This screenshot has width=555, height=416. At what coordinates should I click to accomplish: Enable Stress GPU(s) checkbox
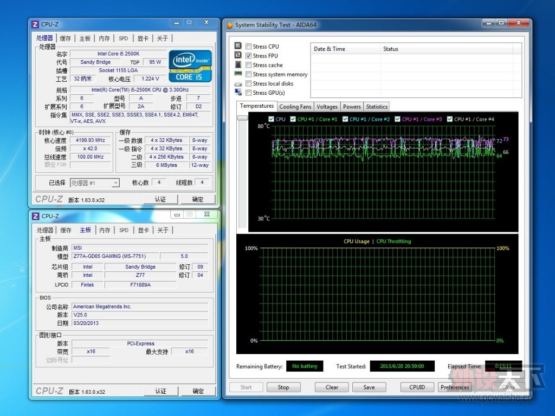click(x=248, y=93)
